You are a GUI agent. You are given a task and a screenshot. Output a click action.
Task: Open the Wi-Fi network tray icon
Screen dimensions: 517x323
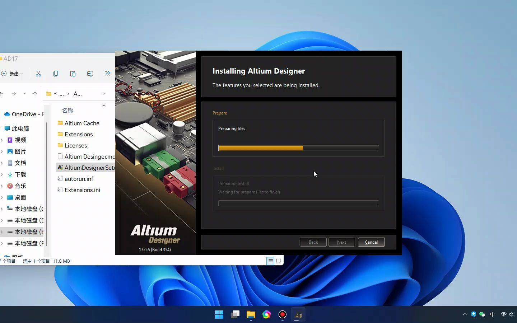(503, 314)
